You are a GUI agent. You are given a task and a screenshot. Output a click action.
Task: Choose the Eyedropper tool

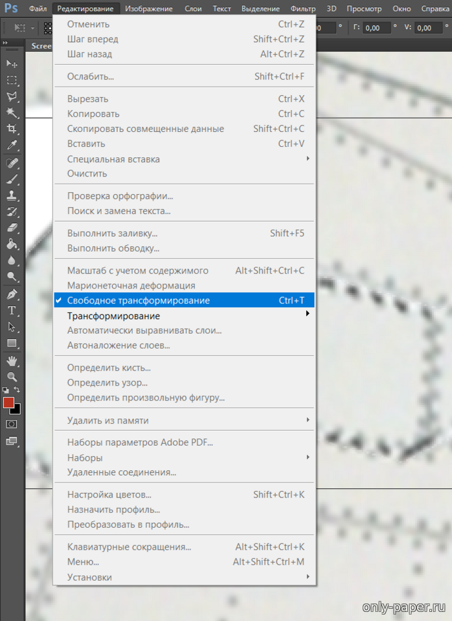pyautogui.click(x=12, y=146)
